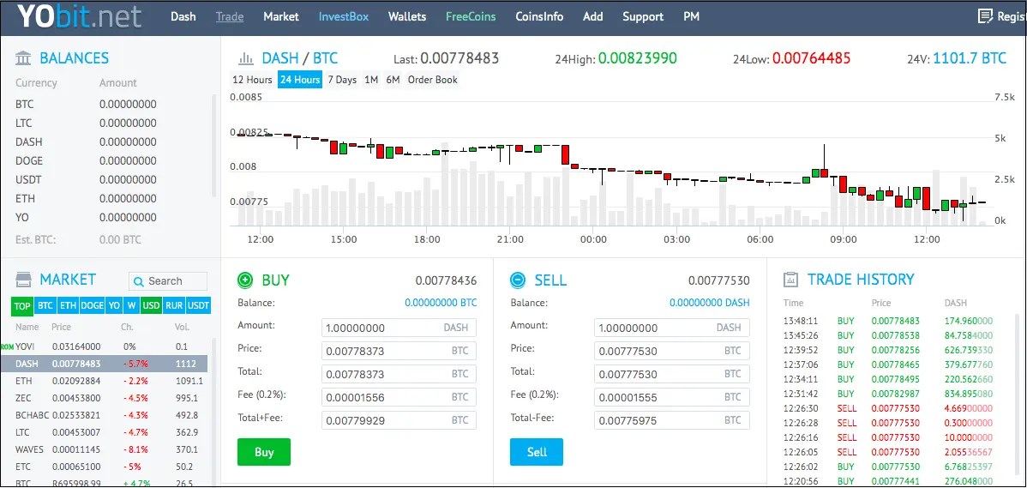Open Support page
This screenshot has height=488, width=1027.
click(x=643, y=16)
